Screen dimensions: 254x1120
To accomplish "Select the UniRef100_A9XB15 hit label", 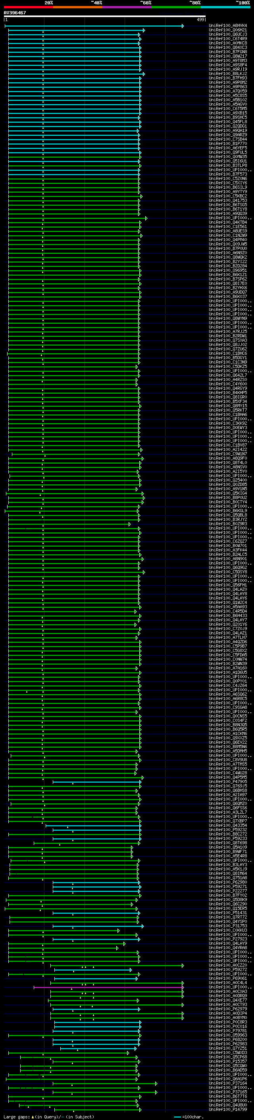I will [x=228, y=113].
